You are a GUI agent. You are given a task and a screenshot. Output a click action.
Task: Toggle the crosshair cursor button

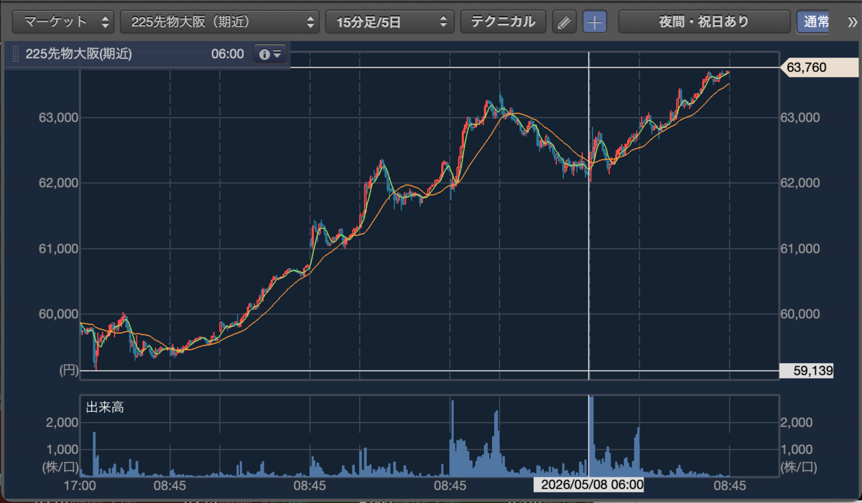(x=594, y=22)
